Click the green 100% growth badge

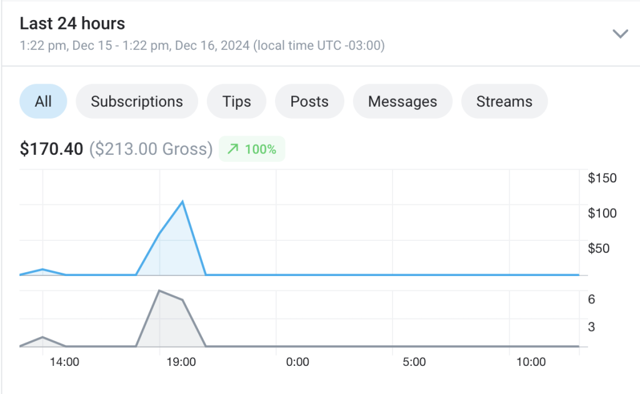252,149
